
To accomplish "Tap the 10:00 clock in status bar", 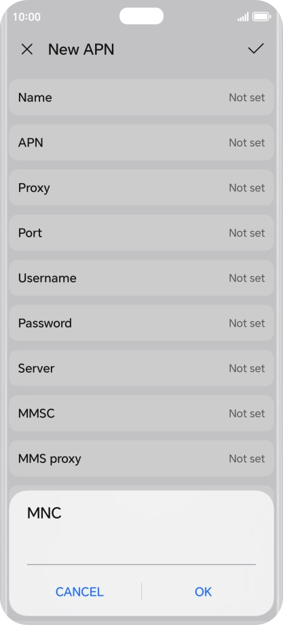I will point(26,17).
